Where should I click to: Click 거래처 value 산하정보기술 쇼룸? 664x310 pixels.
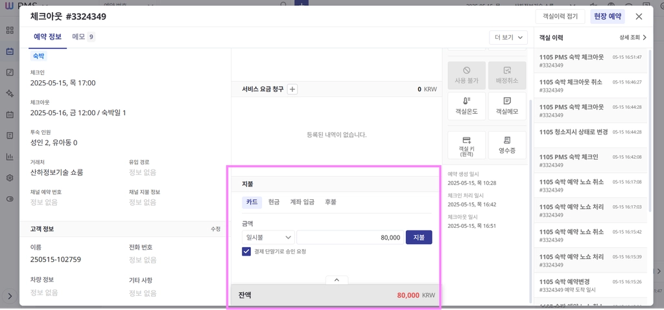click(57, 173)
